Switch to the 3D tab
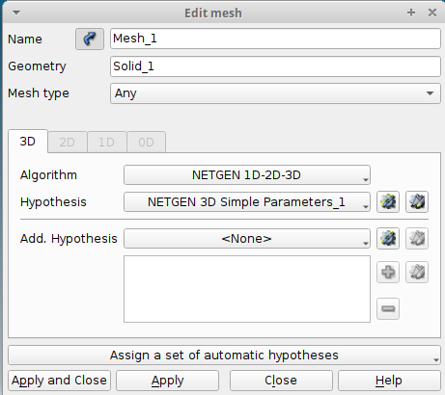The height and width of the screenshot is (395, 445). point(28,142)
